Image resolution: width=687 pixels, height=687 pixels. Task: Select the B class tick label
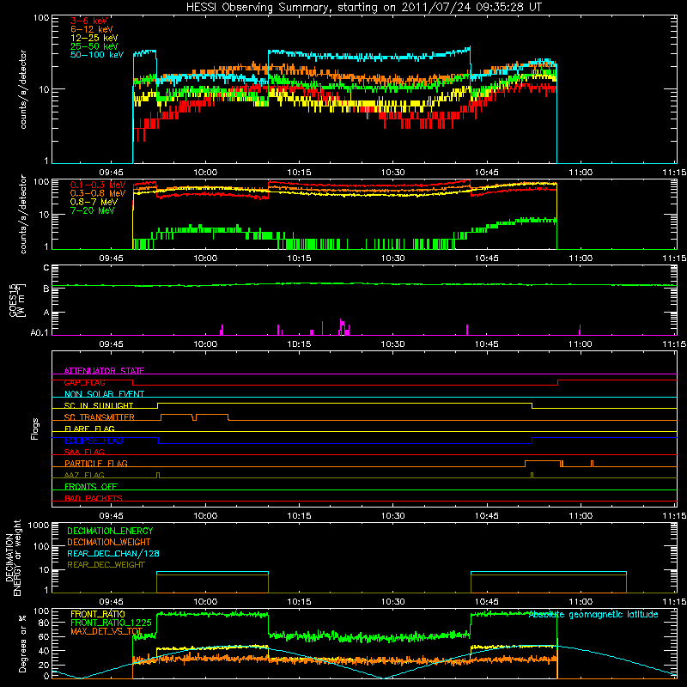tap(46, 289)
